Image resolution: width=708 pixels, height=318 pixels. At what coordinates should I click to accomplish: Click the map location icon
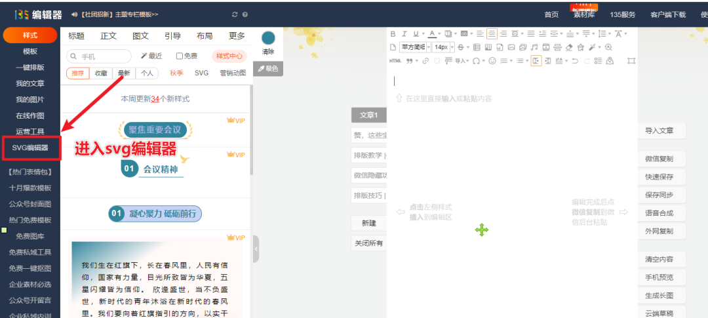(610, 61)
